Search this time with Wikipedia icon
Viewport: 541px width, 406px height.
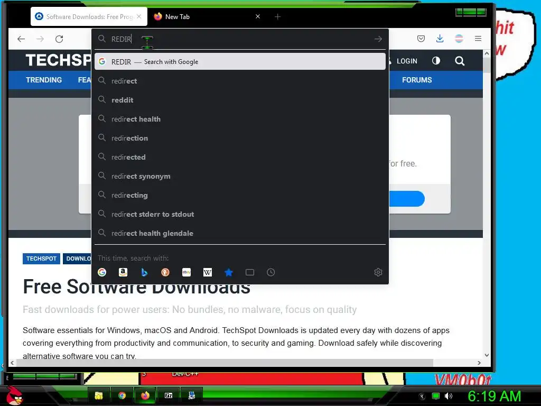(208, 272)
